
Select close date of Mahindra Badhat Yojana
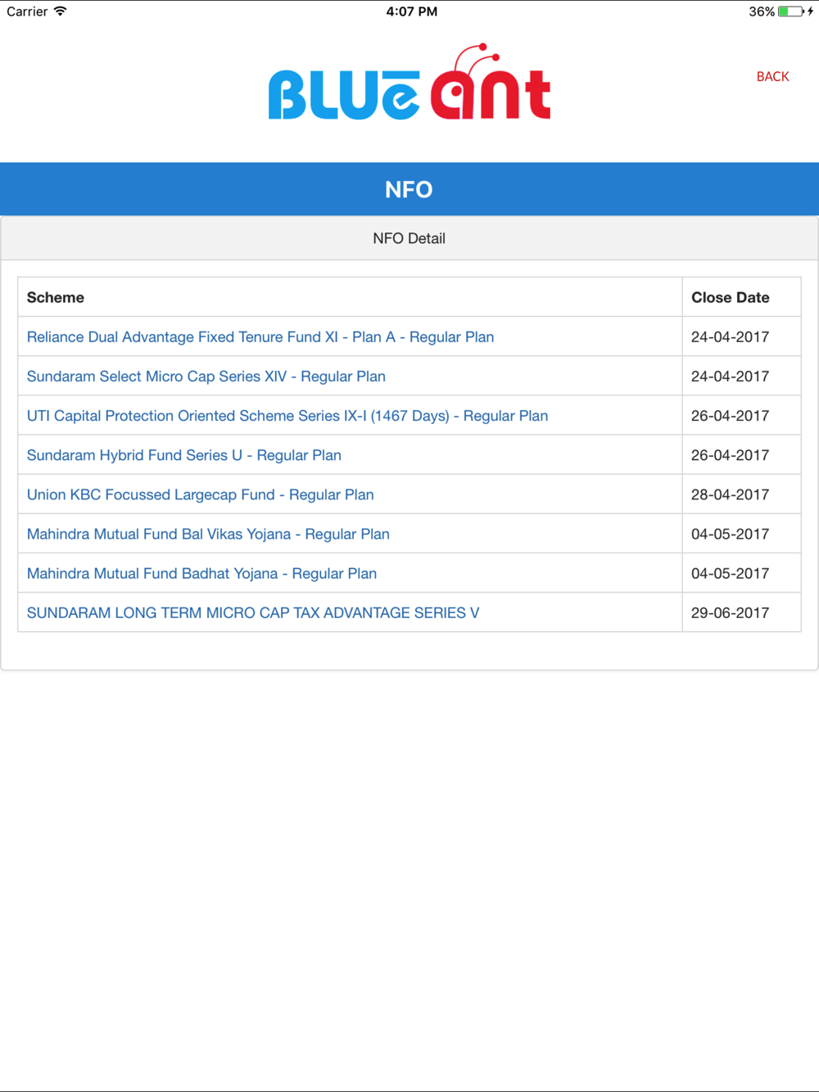pyautogui.click(x=731, y=573)
